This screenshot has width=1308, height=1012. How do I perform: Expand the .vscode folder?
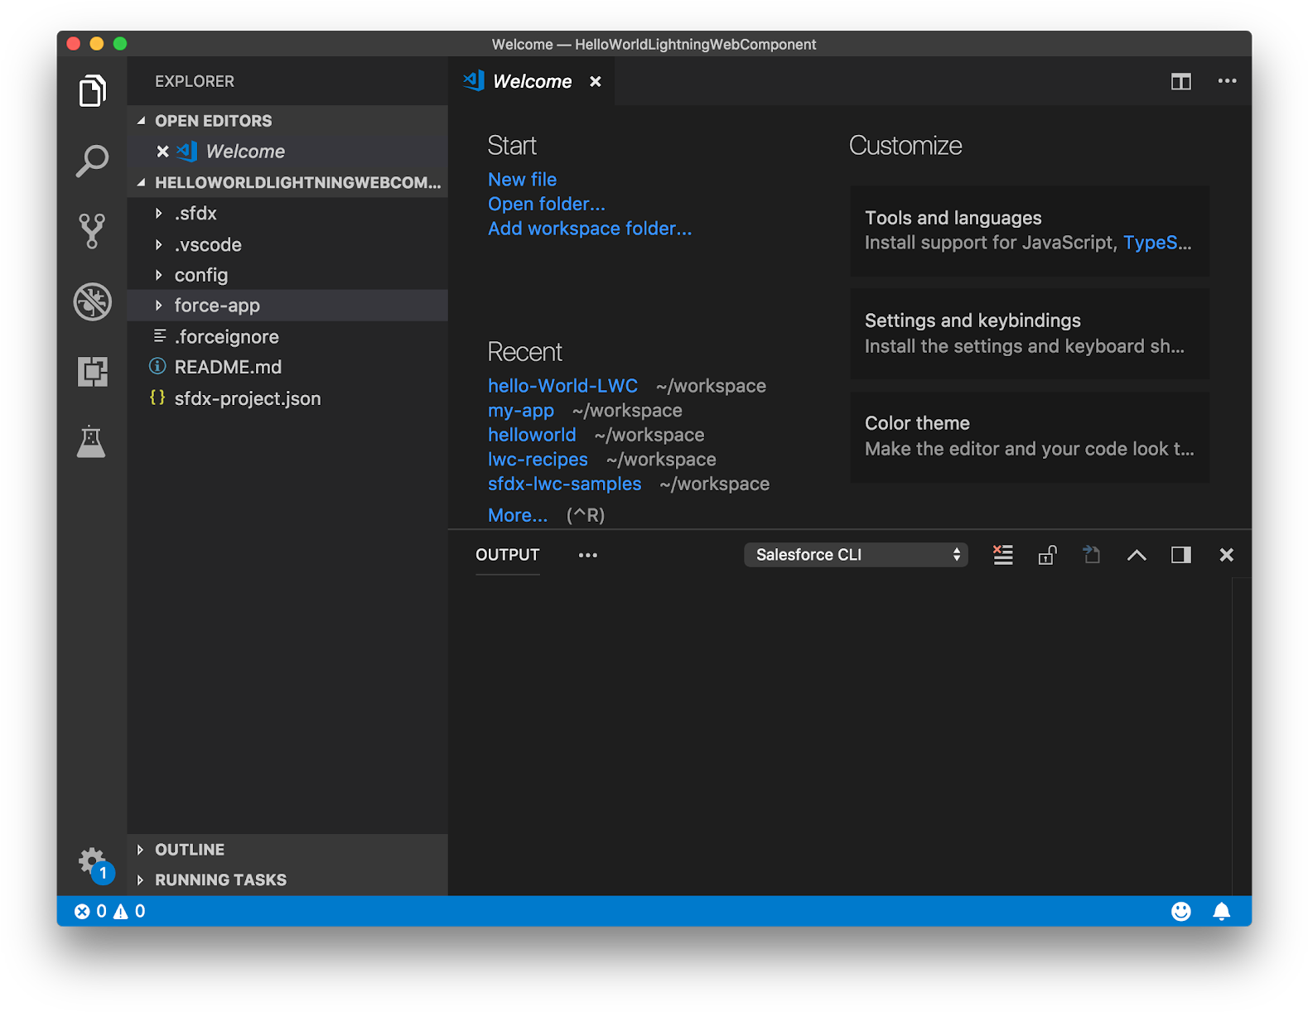287,245
